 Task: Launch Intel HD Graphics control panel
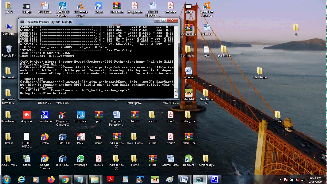tap(63, 10)
